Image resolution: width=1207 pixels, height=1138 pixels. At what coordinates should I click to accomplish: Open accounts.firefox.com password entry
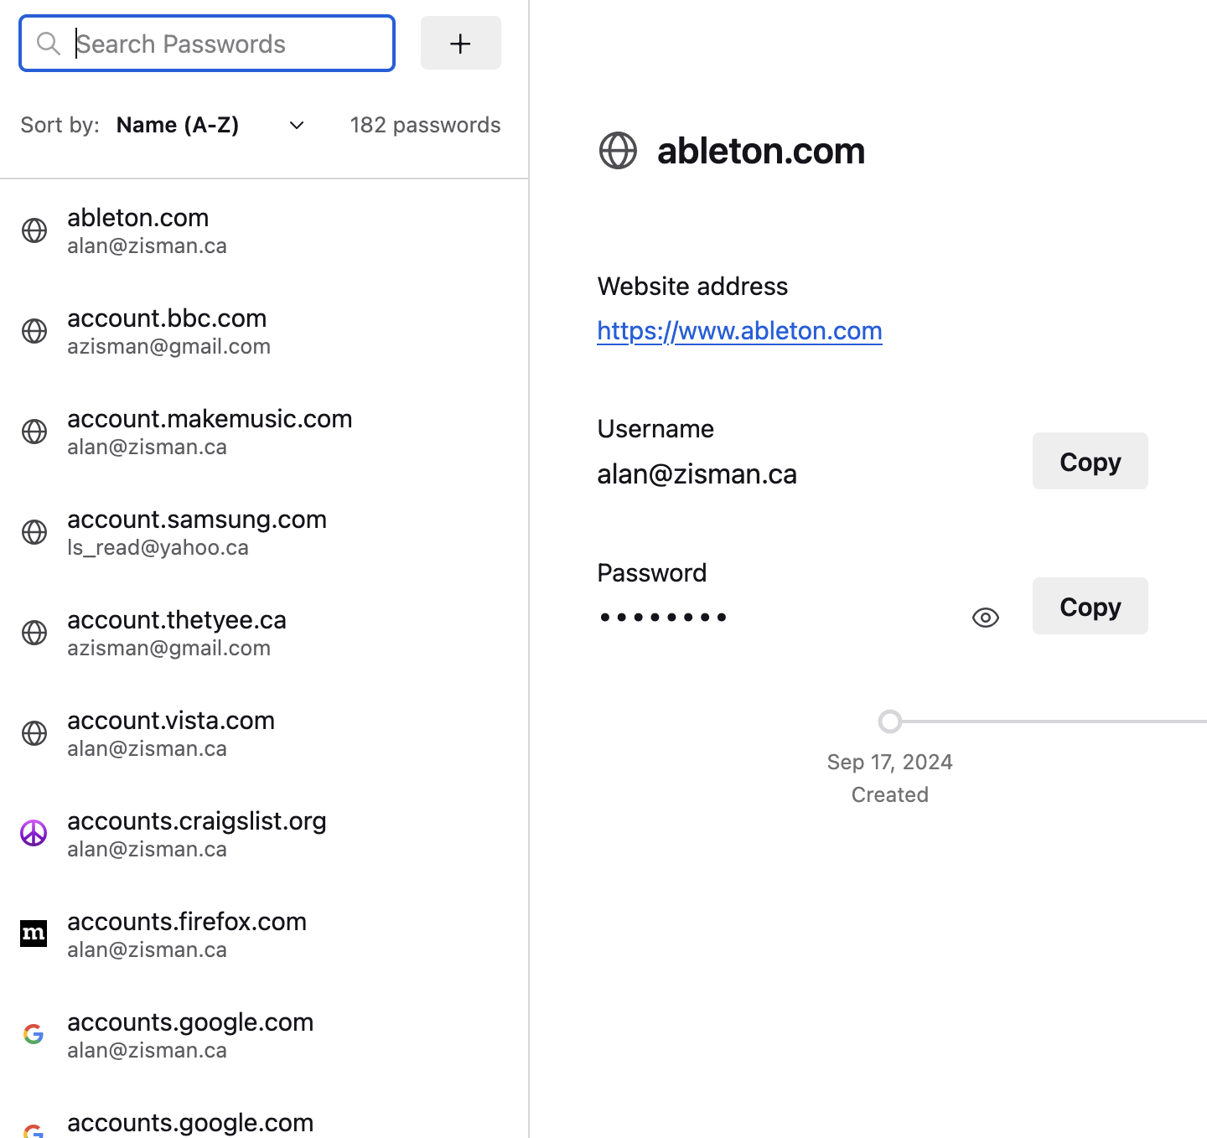click(x=264, y=934)
